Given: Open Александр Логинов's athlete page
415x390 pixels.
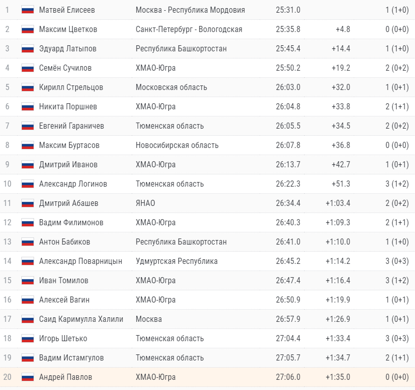Looking at the screenshot, I should pyautogui.click(x=73, y=184).
